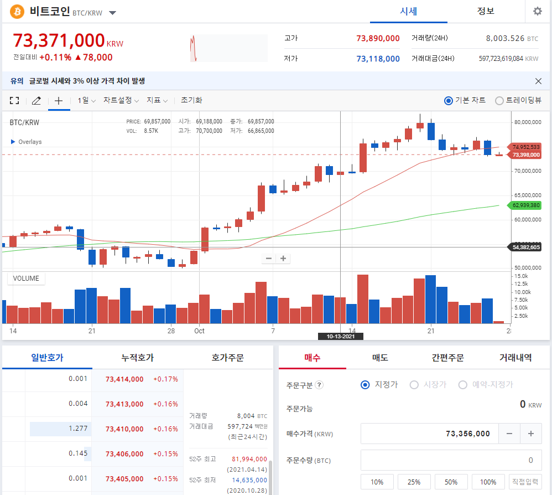
Task: Open the 1일 interval dropdown
Action: pos(87,100)
